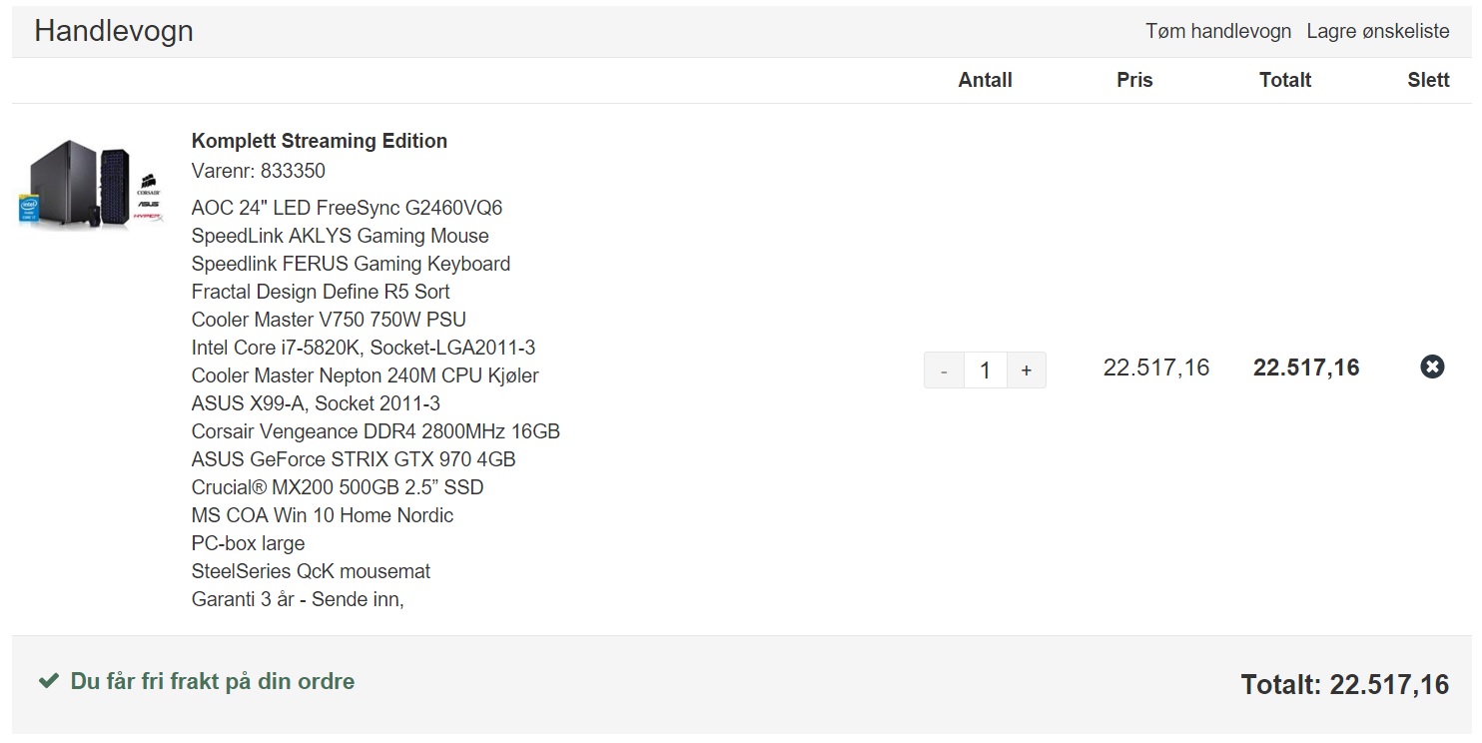Click the Pris column header
1482x743 pixels.
pos(1134,80)
